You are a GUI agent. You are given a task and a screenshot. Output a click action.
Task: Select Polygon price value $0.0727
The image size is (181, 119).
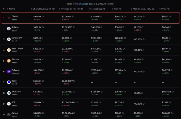166,70
